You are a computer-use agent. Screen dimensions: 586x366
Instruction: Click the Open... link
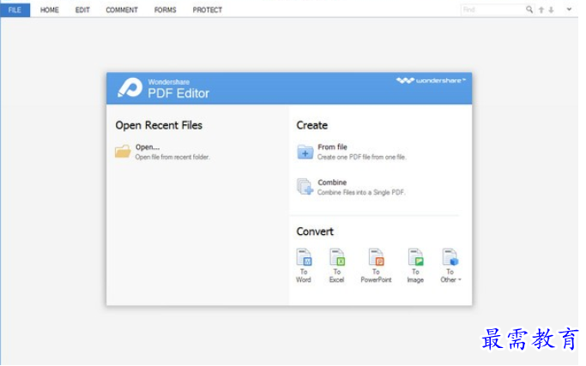(148, 147)
